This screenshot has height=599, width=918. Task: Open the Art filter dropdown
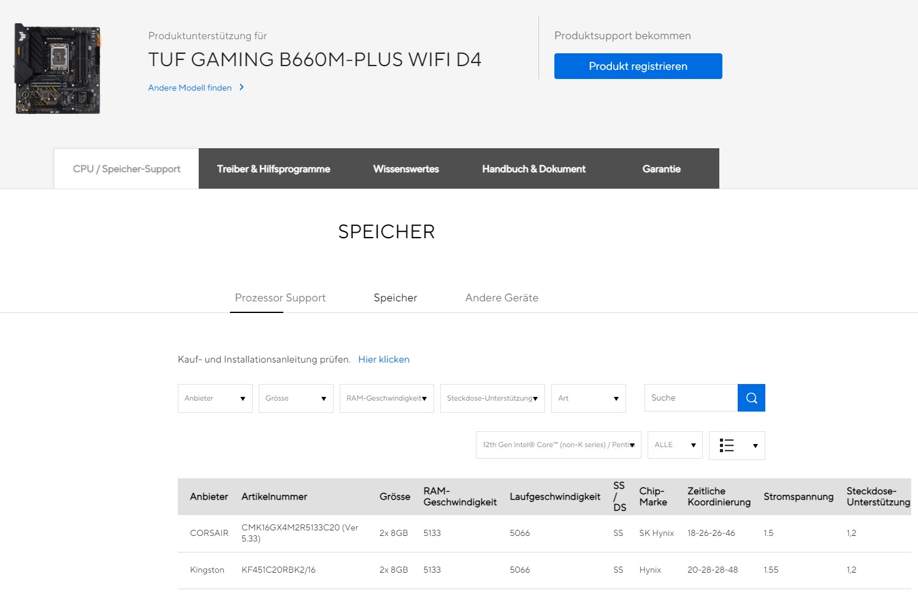coord(589,398)
